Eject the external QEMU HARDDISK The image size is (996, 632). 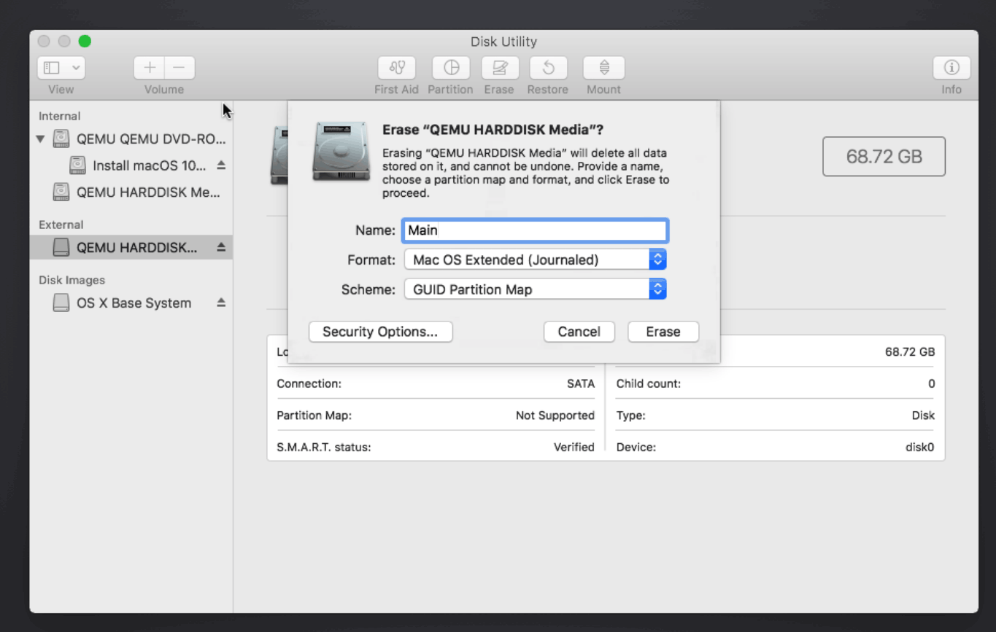tap(221, 248)
